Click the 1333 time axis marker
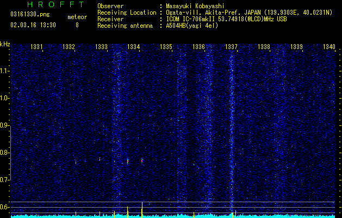 tap(101, 46)
